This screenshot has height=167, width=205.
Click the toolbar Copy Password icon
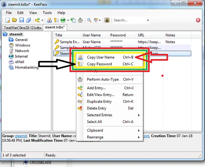[x=56, y=20]
